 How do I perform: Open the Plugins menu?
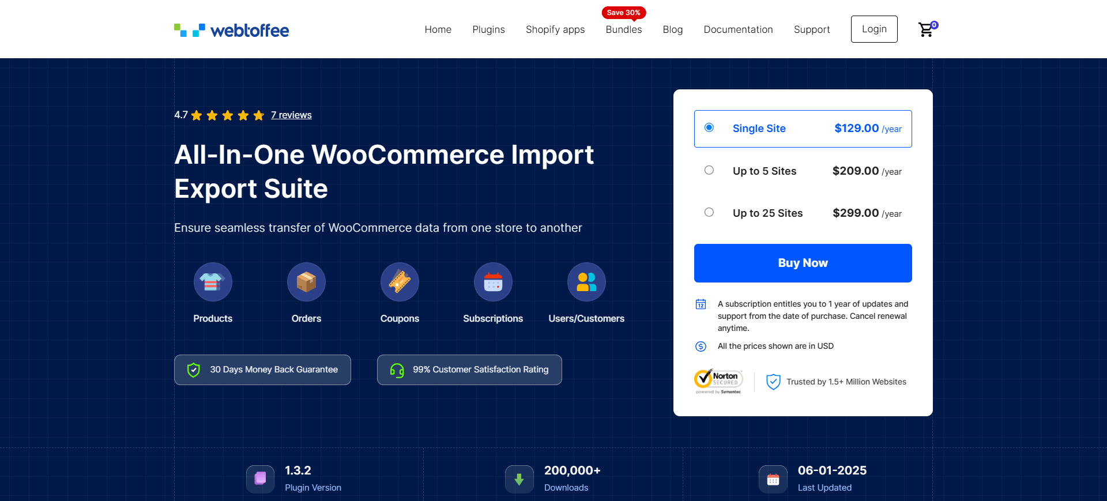(488, 29)
